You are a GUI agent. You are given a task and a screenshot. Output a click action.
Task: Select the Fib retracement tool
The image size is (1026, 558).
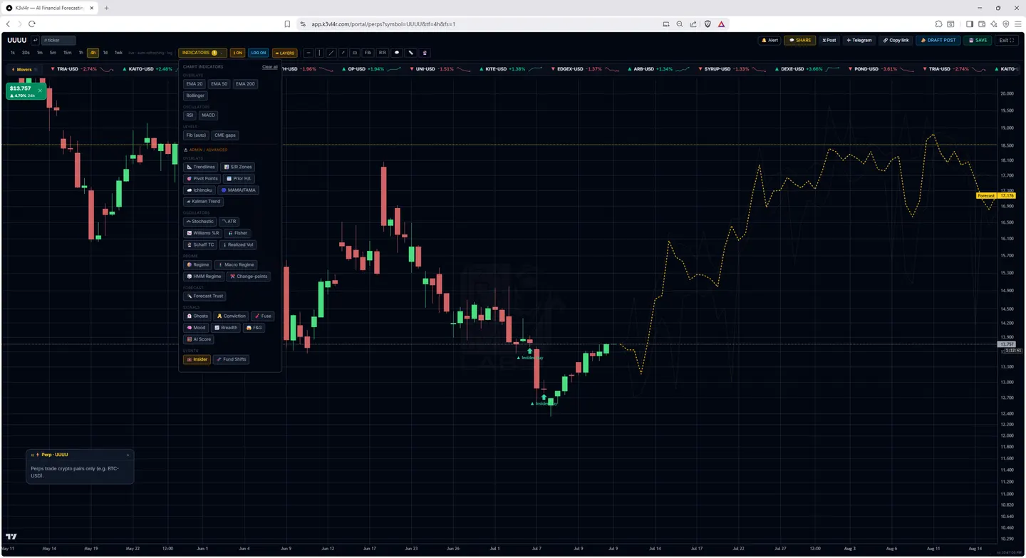point(368,53)
